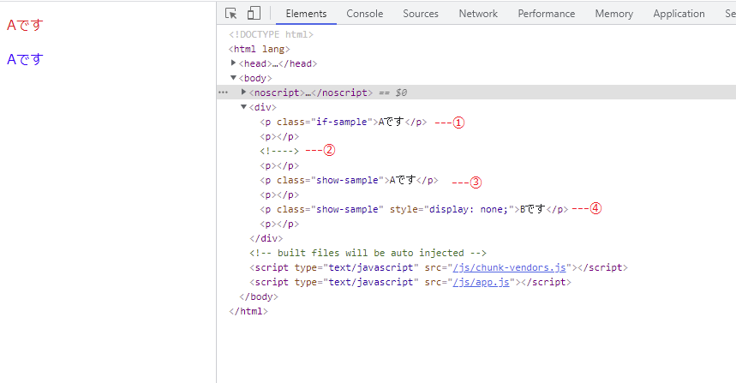Open the Application tab
The image size is (736, 383).
[x=679, y=14]
